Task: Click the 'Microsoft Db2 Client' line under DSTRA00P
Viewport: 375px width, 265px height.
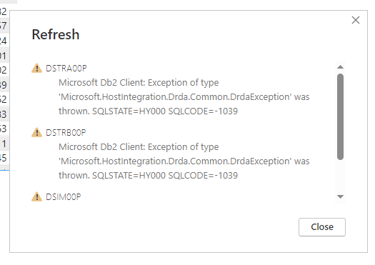Action: tap(139, 83)
